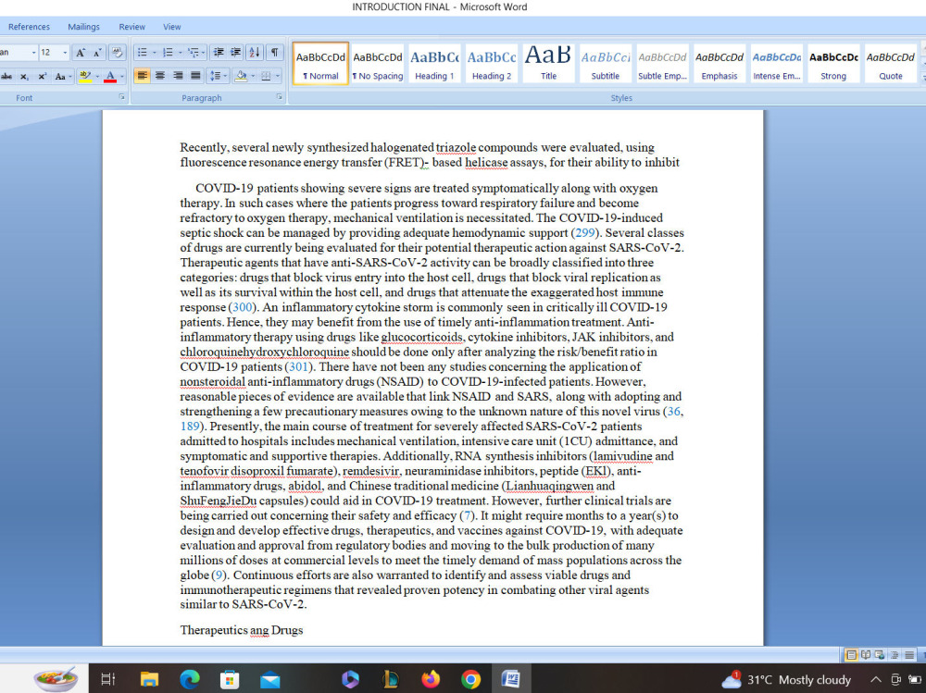The width and height of the screenshot is (926, 693).
Task: Open the References tab
Action: tap(29, 27)
